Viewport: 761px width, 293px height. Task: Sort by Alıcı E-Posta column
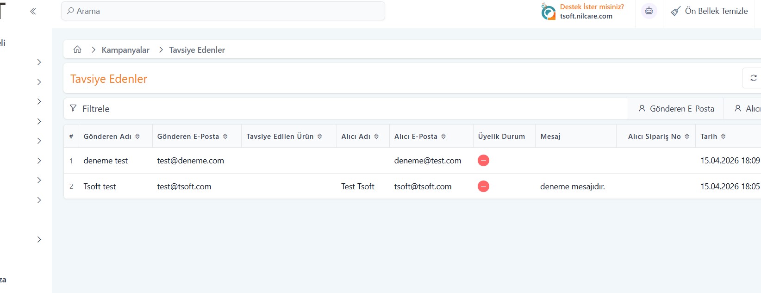coord(443,137)
